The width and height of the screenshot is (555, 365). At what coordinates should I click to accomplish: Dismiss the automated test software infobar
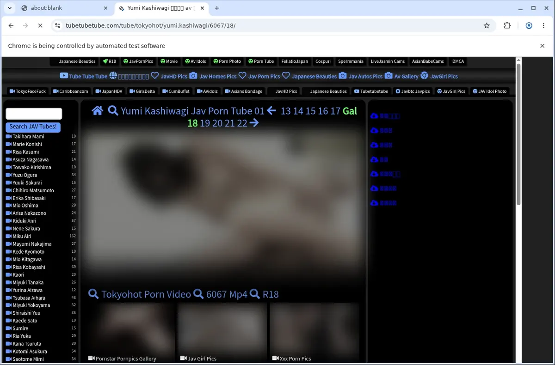(x=542, y=46)
